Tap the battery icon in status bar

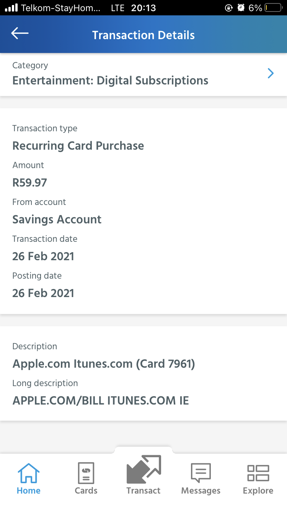tap(273, 8)
